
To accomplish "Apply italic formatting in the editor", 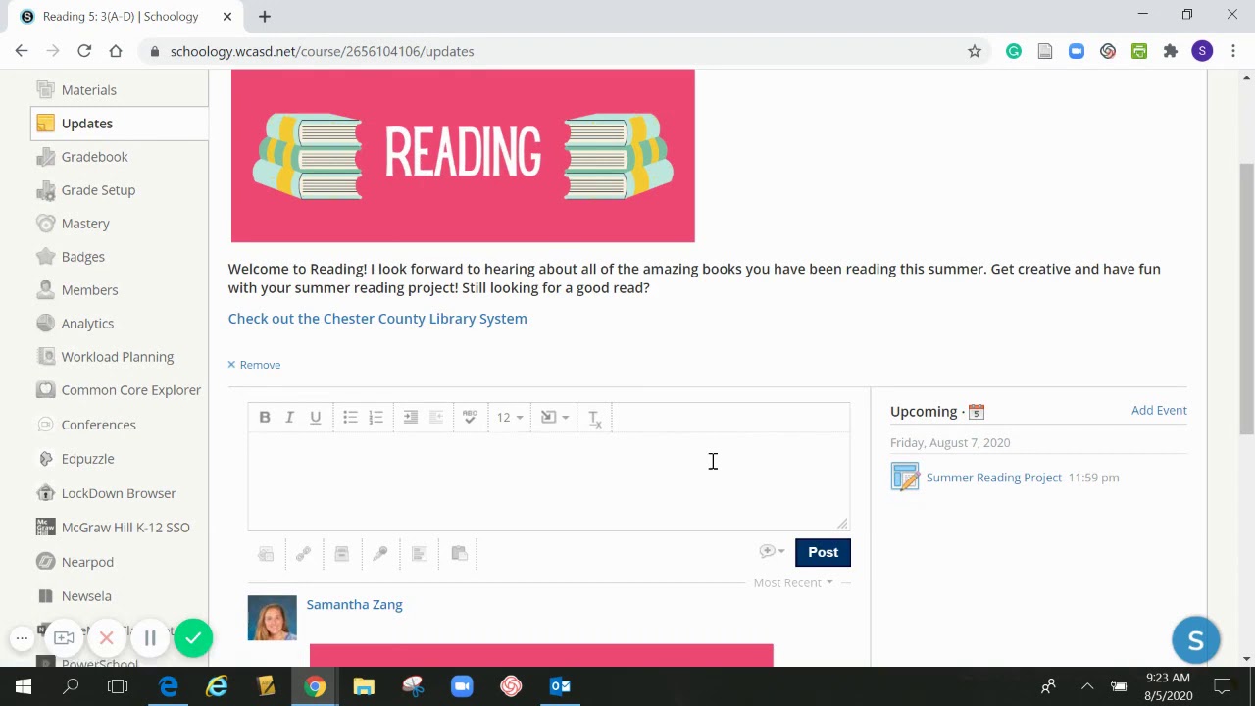I will [290, 418].
